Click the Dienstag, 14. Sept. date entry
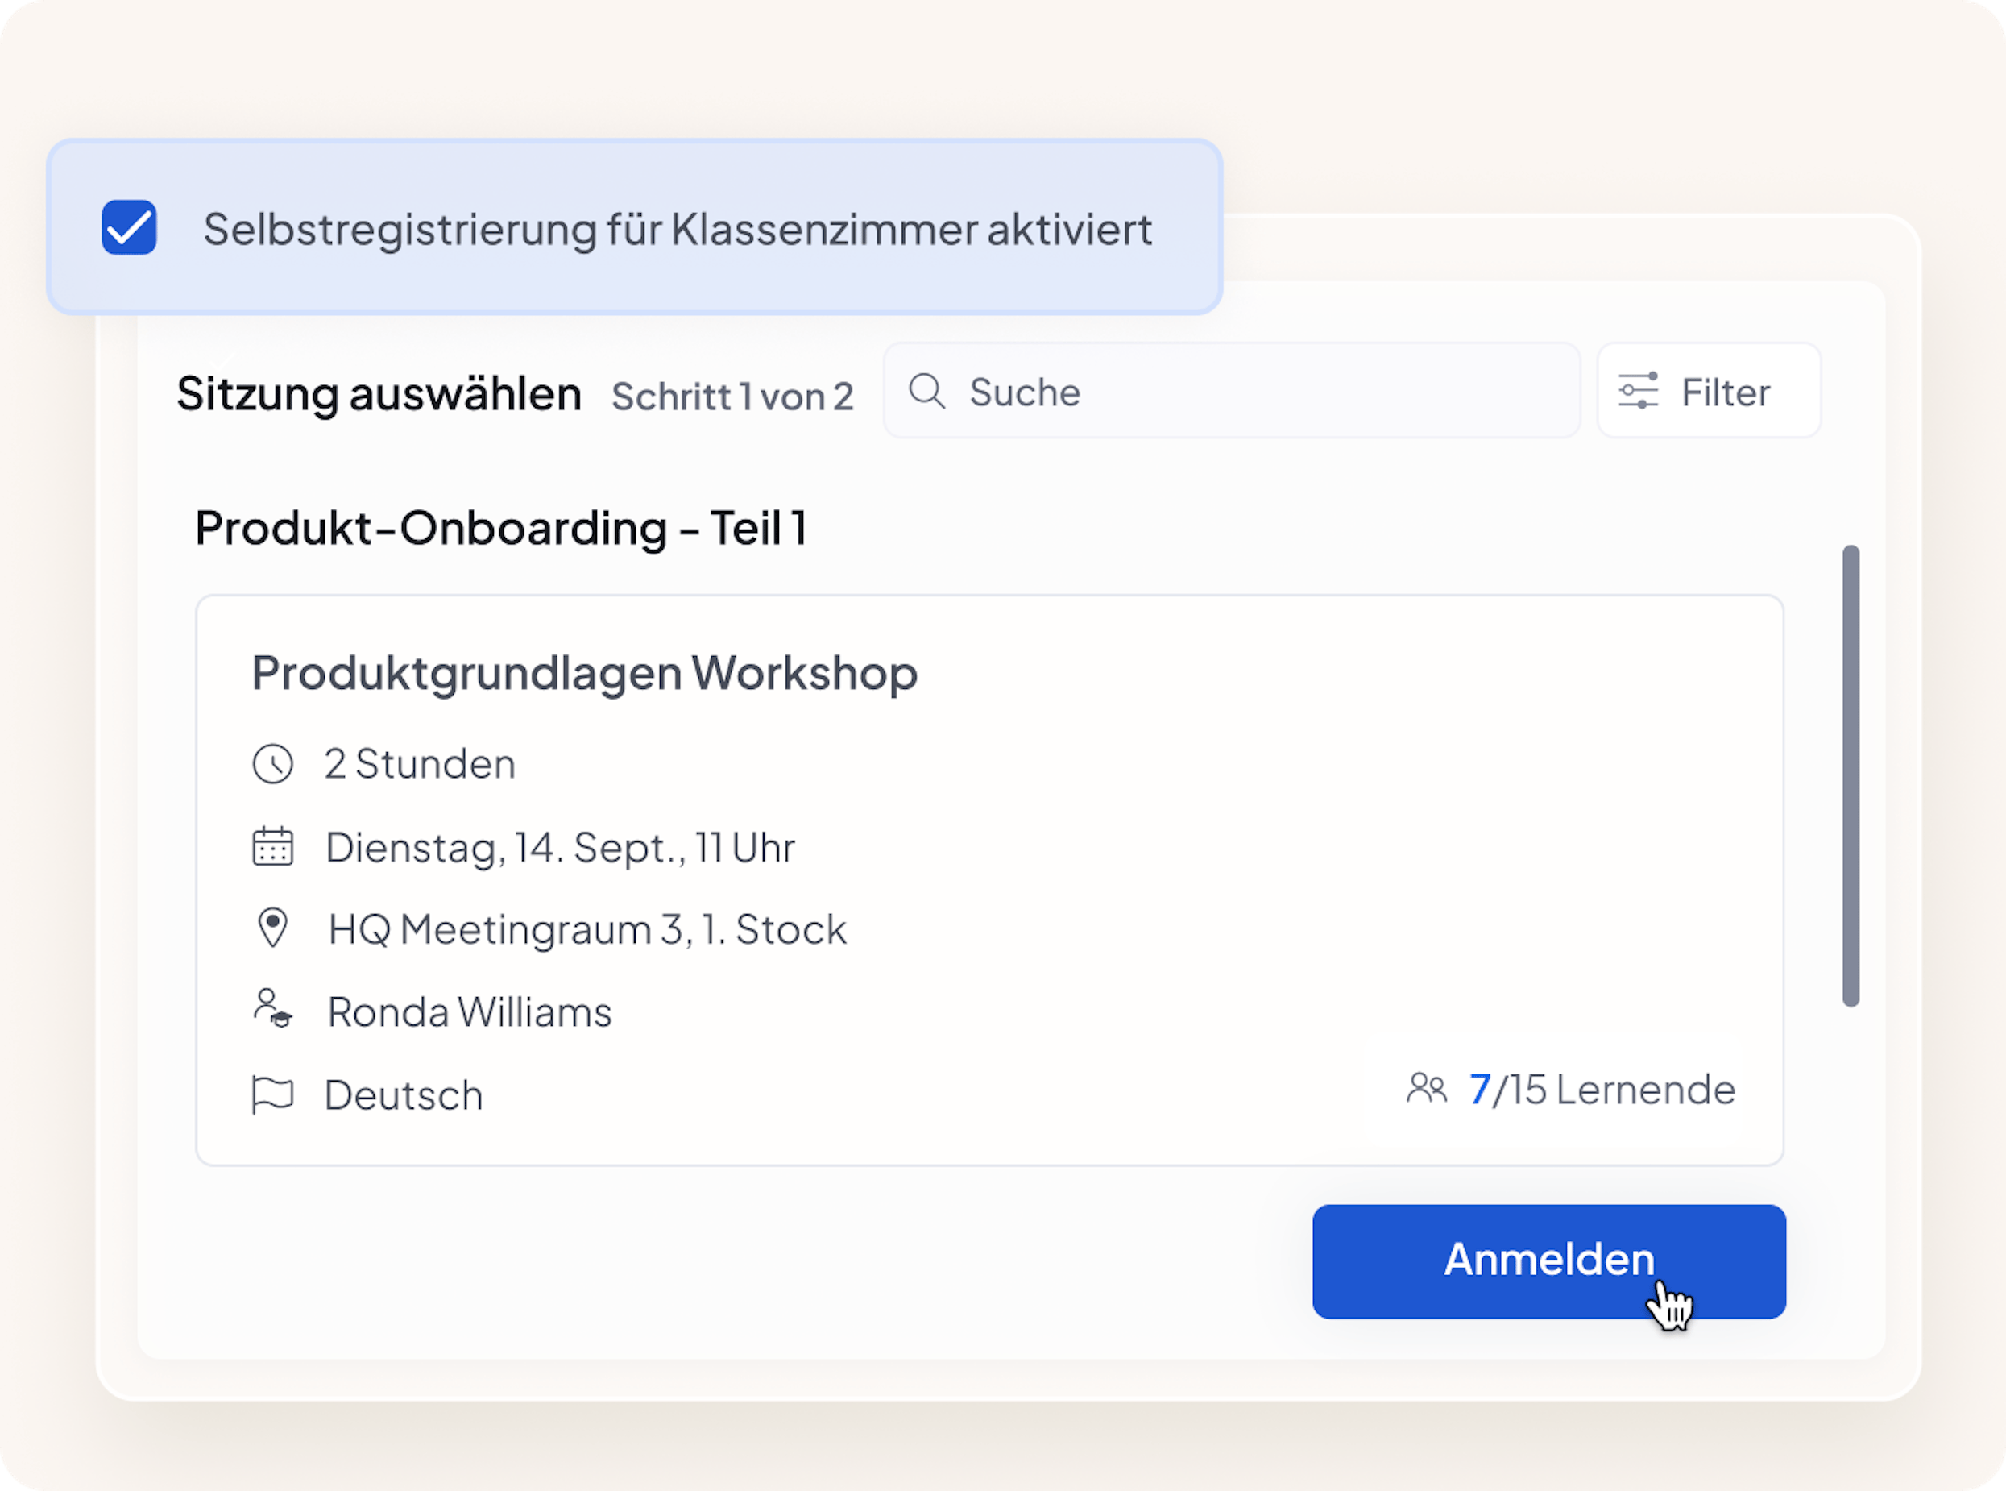This screenshot has width=2006, height=1491. click(x=560, y=846)
